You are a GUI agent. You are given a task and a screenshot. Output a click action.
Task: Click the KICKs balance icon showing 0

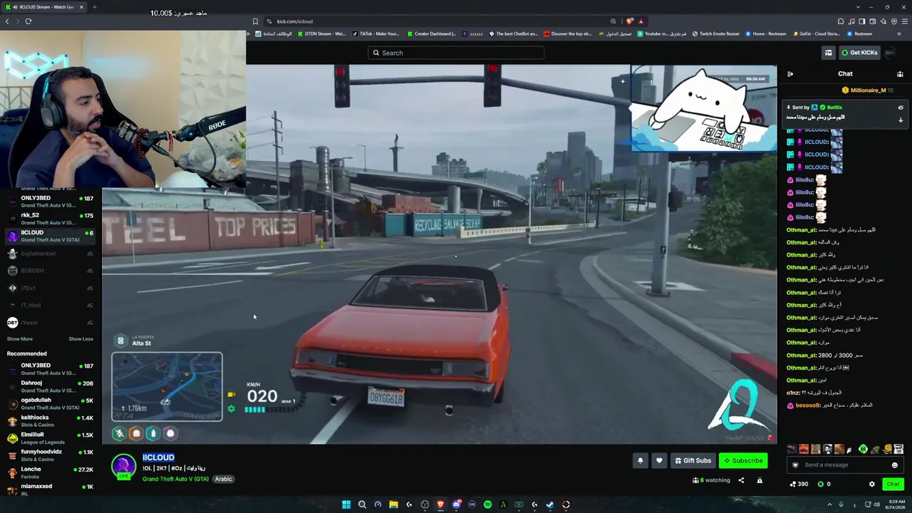[824, 484]
